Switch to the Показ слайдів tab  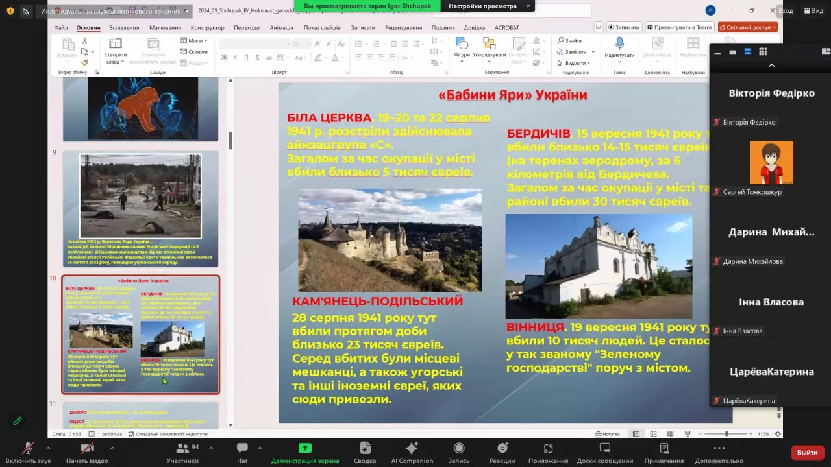pos(322,28)
